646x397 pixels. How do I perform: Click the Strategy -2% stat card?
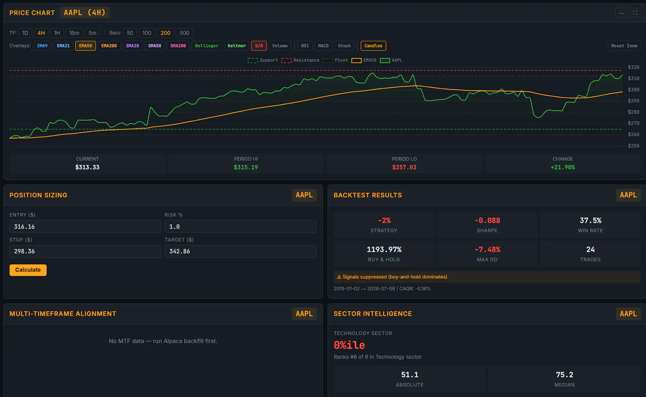[384, 225]
